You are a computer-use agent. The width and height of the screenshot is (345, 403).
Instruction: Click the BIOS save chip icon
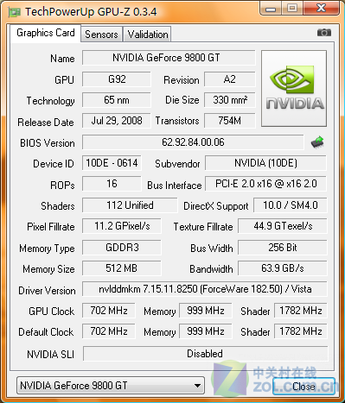click(317, 142)
